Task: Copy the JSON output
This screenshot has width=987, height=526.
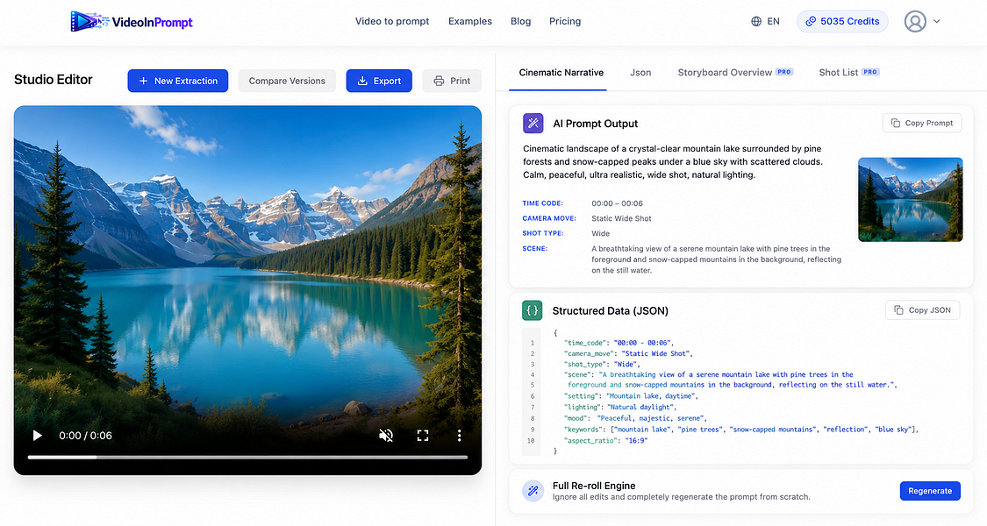Action: (x=922, y=310)
